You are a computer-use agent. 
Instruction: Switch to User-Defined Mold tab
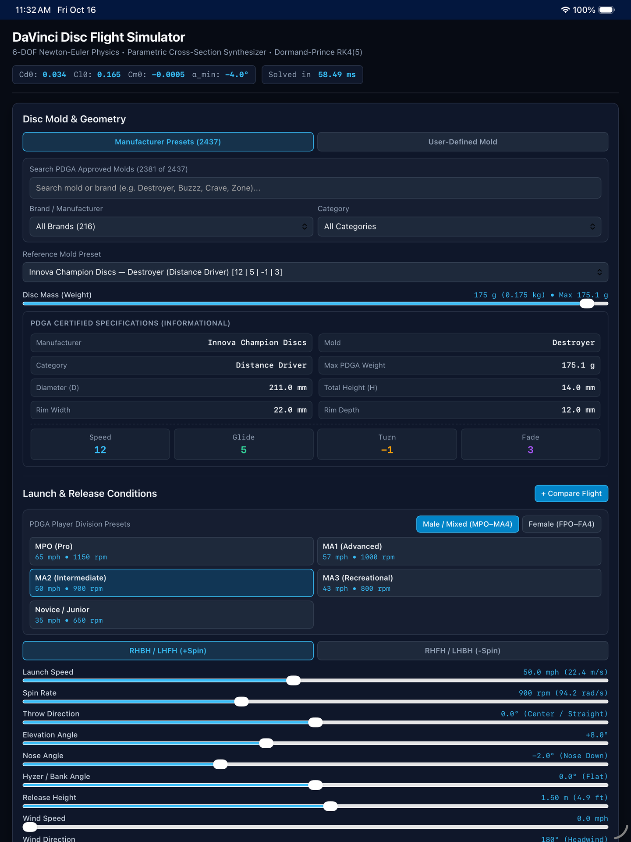pos(463,142)
